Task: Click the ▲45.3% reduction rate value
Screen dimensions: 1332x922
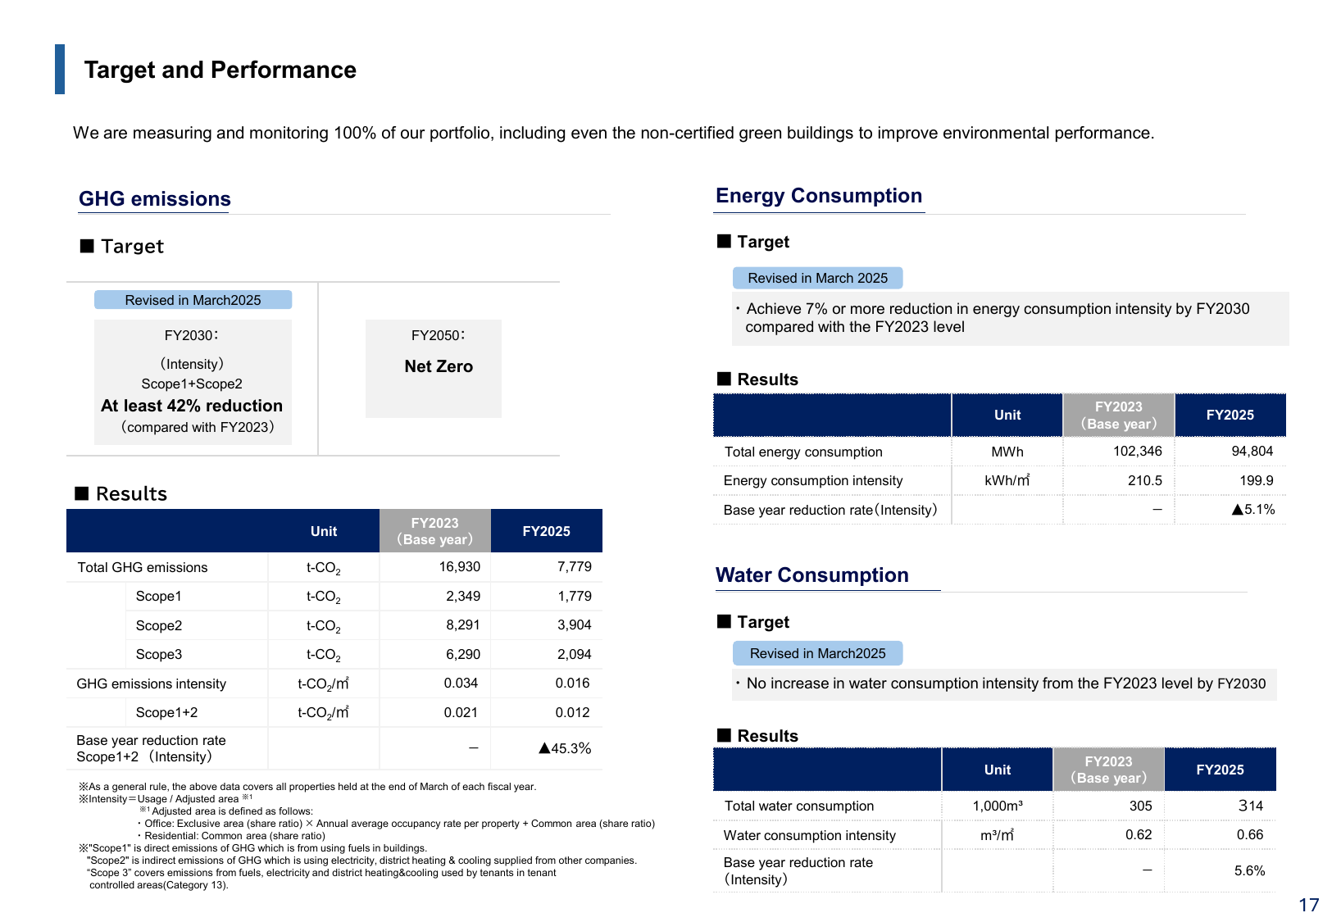Action: pos(565,748)
